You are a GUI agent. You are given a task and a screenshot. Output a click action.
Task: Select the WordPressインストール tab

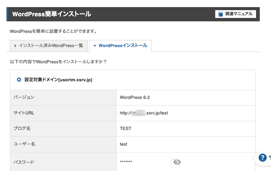tap(123, 46)
